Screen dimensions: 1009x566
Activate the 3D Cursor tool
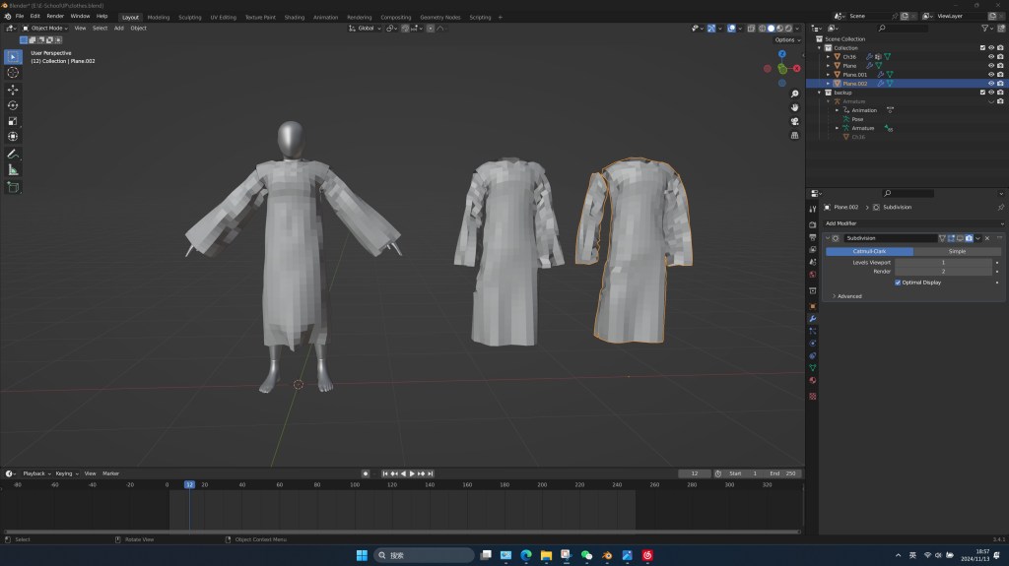click(13, 72)
